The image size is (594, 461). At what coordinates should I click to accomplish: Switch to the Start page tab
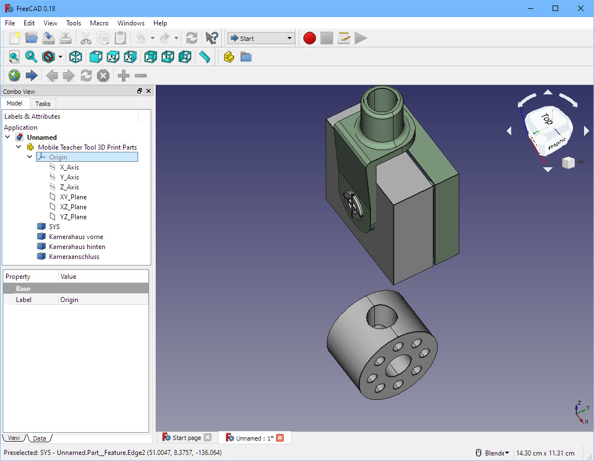(x=186, y=438)
